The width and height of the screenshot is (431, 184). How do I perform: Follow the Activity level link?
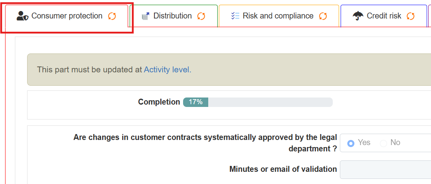point(167,70)
